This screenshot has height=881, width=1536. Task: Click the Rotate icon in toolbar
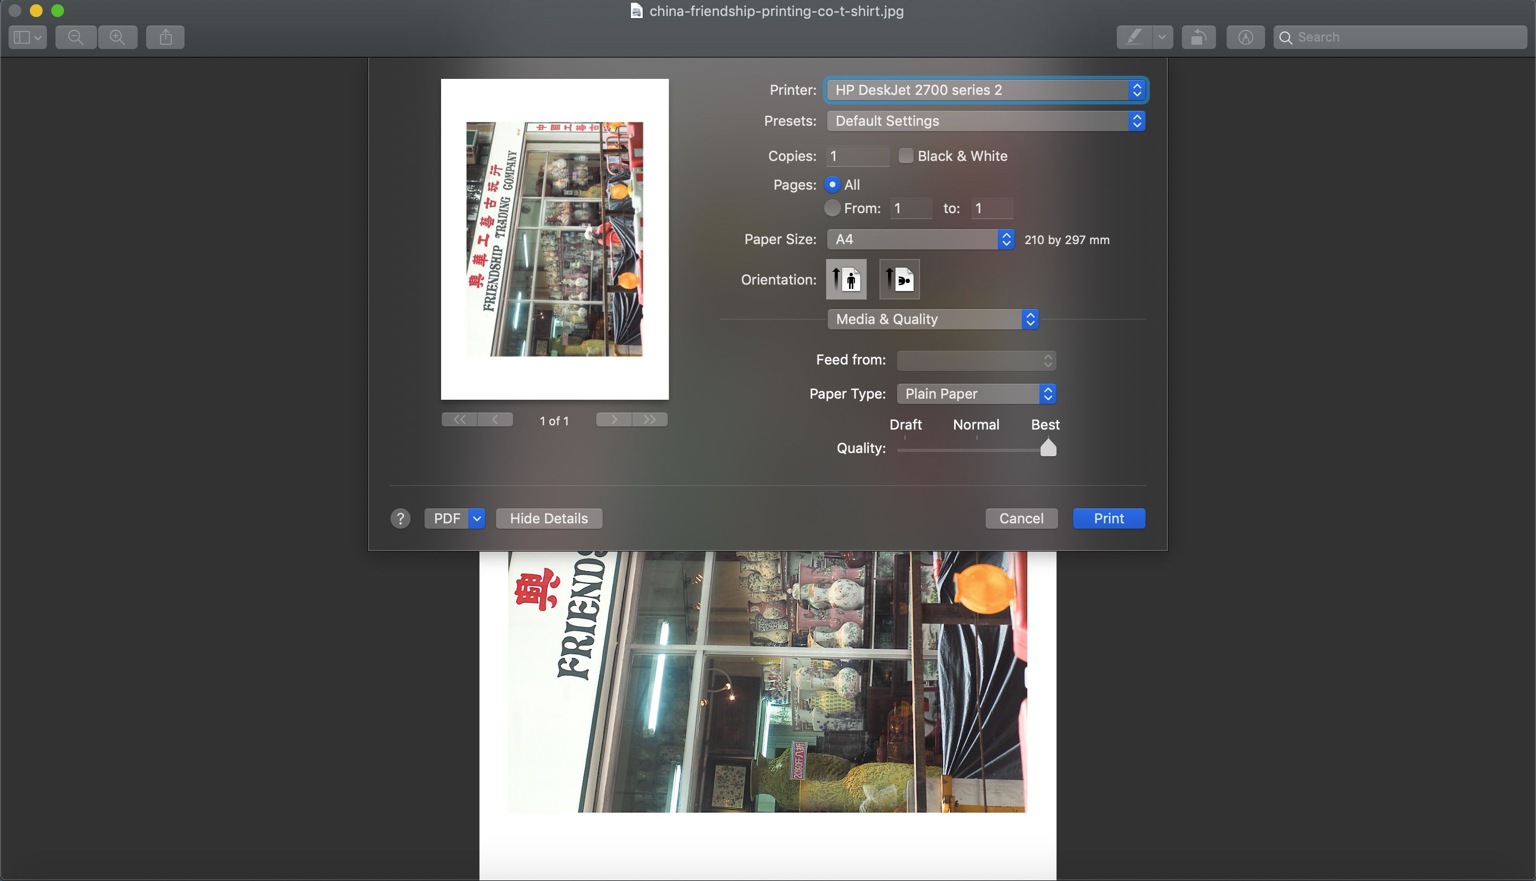[1198, 37]
